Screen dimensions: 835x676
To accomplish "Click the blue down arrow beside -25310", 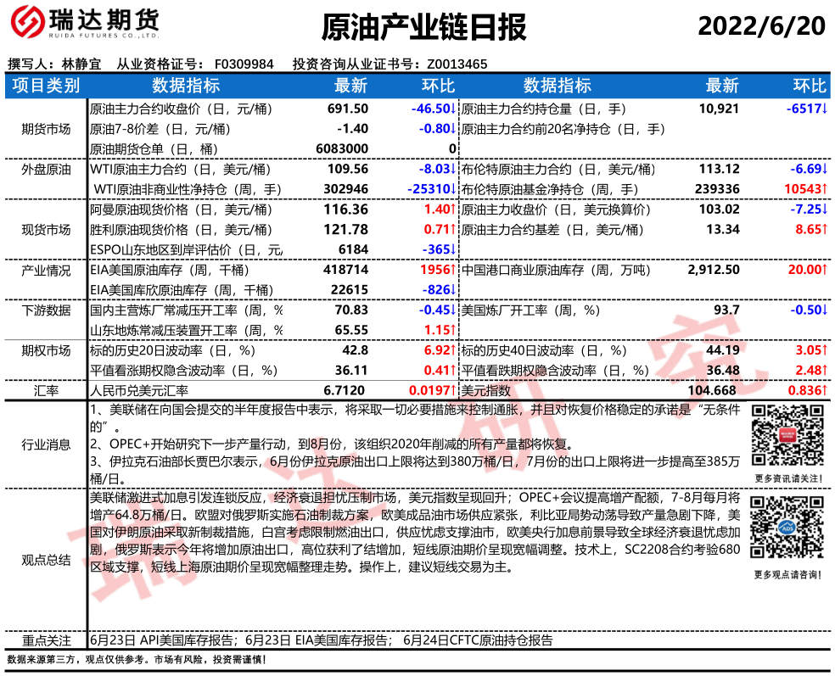I will [x=454, y=188].
